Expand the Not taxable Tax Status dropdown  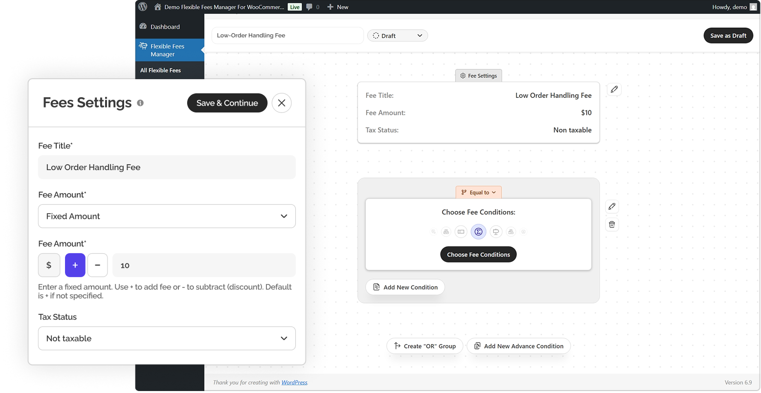(x=167, y=338)
